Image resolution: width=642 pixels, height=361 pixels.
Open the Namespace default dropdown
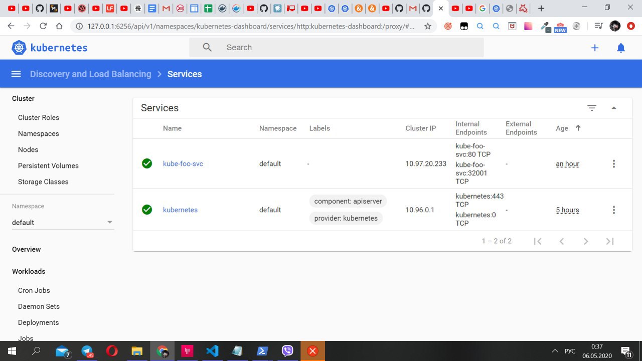click(x=63, y=223)
